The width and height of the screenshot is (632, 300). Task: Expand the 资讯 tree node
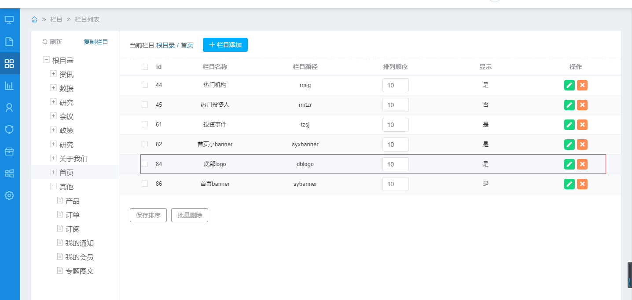click(54, 74)
